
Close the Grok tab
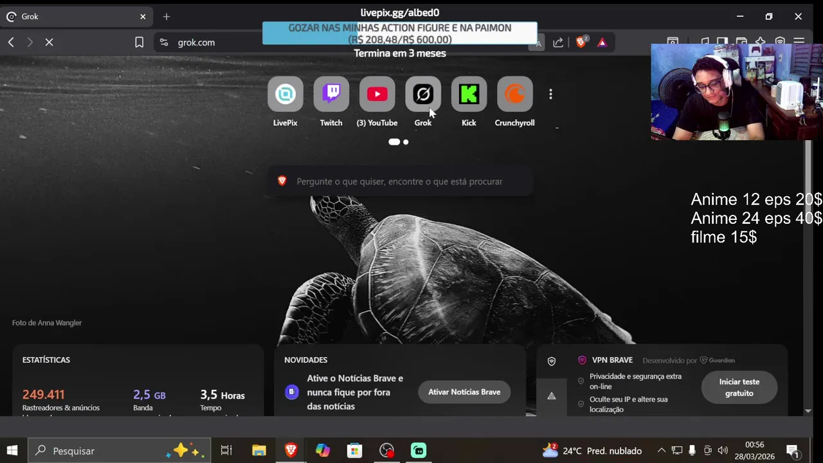(x=143, y=17)
